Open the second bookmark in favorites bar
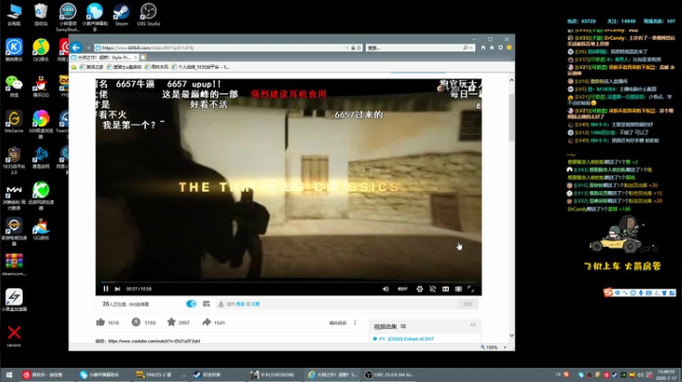Viewport: 682px width, 382px height. [124, 67]
